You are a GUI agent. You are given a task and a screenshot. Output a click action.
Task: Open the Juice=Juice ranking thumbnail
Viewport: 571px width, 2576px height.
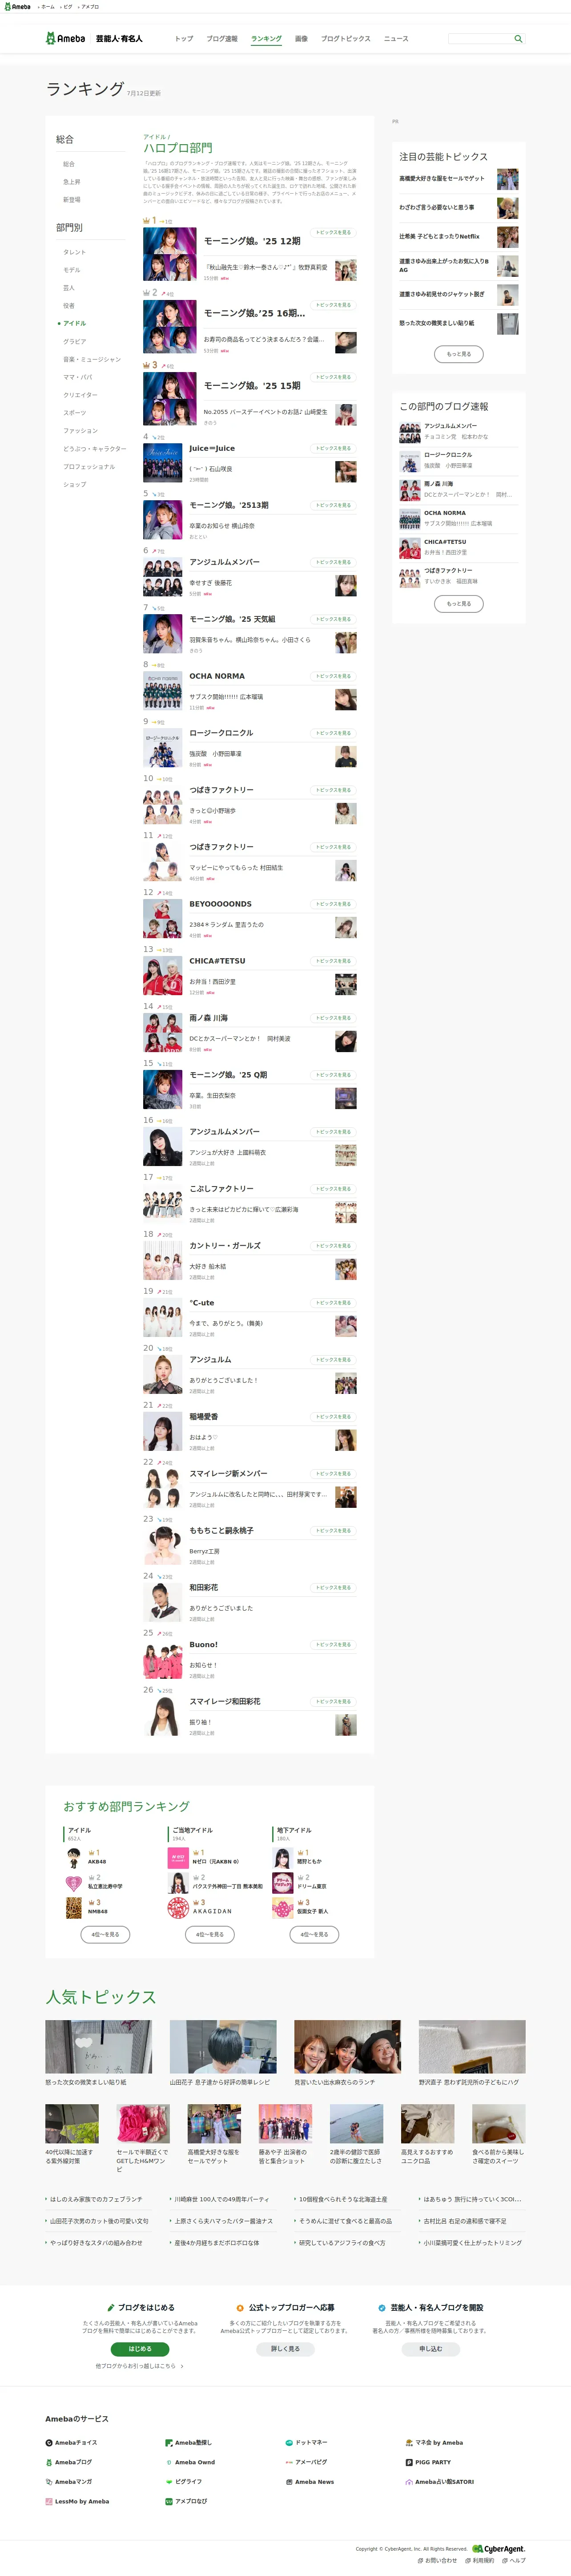pos(162,462)
